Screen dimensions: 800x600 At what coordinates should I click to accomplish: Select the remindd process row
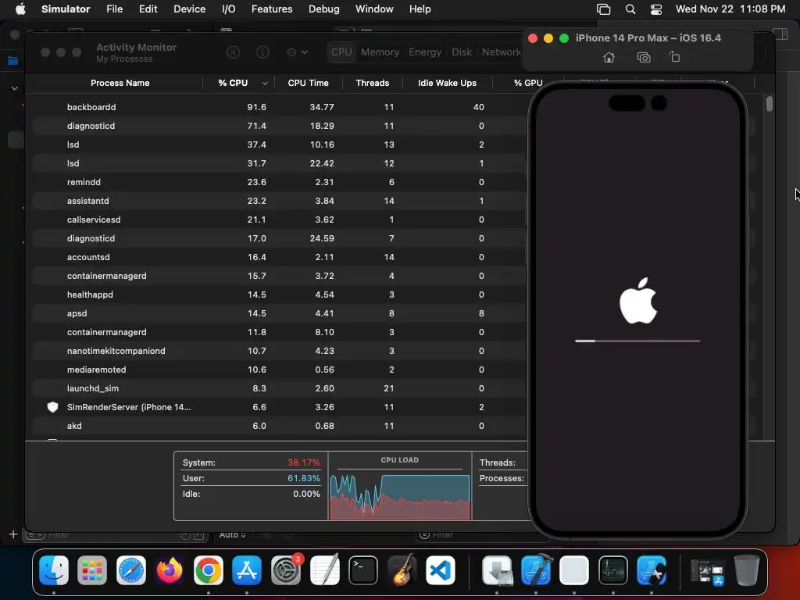click(280, 182)
